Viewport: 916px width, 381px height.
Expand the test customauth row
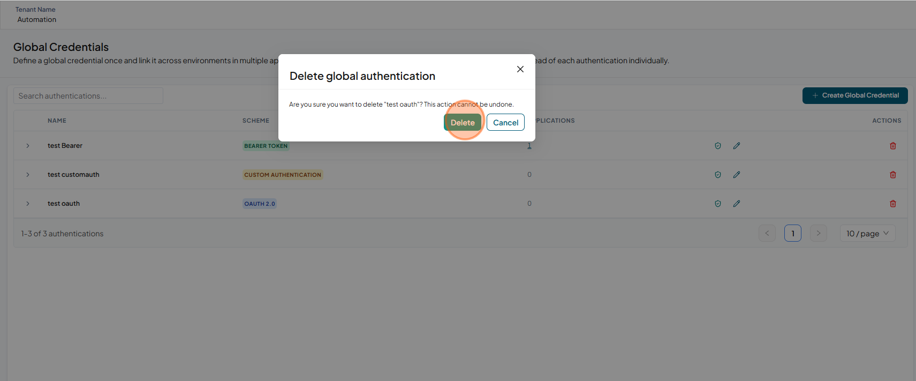[28, 175]
